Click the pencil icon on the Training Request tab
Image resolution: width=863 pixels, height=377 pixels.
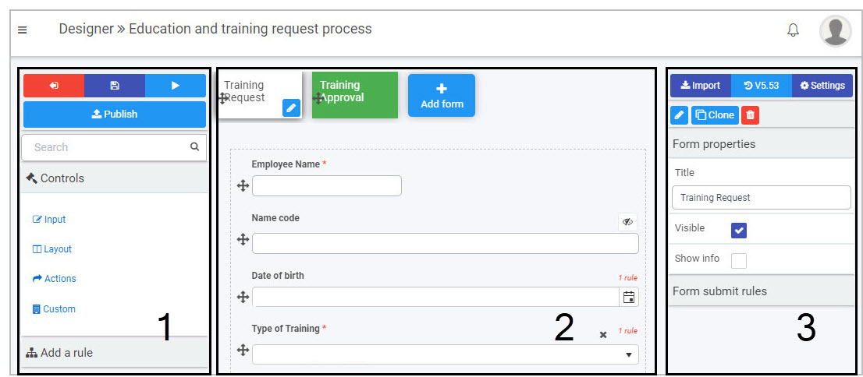click(291, 108)
